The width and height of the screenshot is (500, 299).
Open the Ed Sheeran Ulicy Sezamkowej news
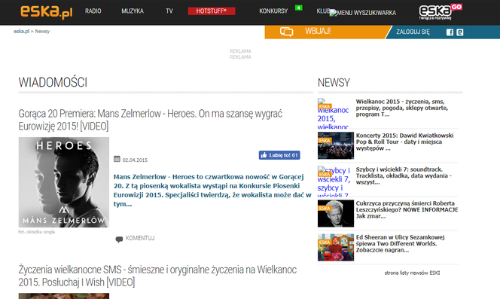400,243
